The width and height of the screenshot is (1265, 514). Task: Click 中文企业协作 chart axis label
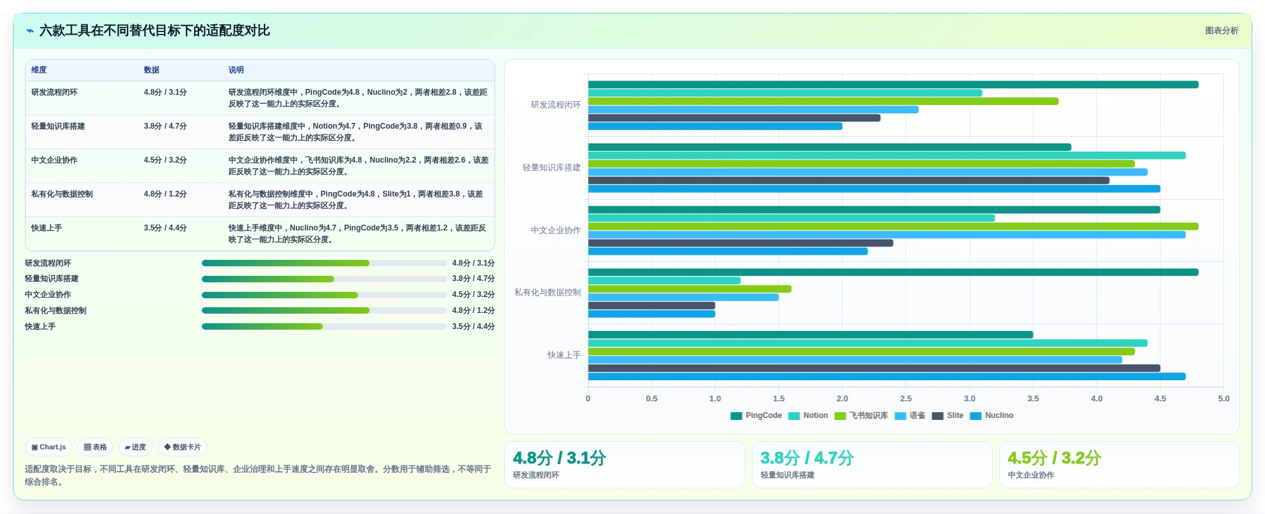pyautogui.click(x=555, y=230)
